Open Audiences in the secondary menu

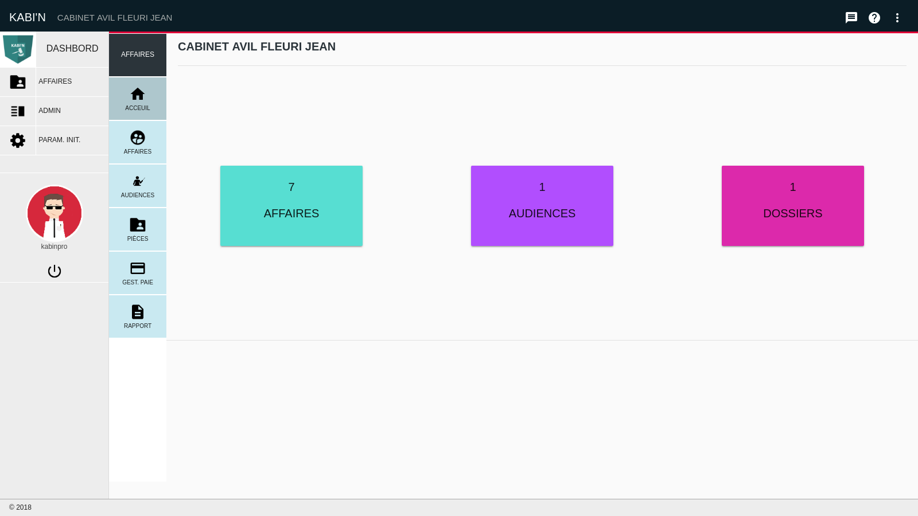pyautogui.click(x=138, y=186)
